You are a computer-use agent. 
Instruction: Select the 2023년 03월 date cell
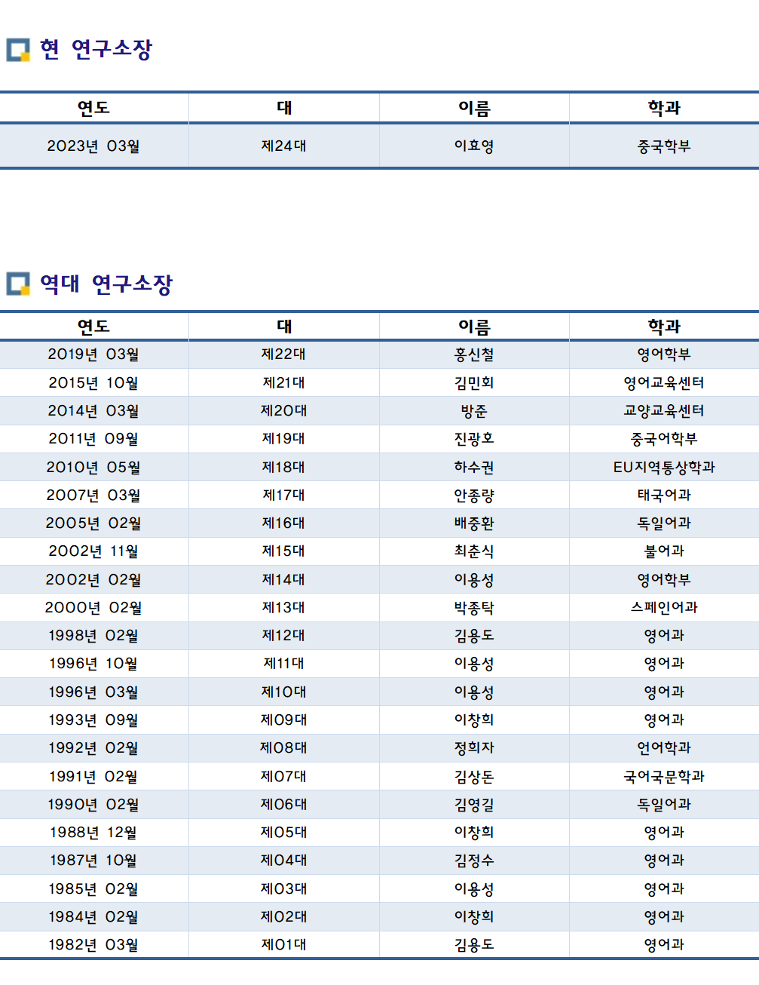[93, 146]
